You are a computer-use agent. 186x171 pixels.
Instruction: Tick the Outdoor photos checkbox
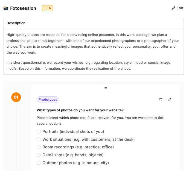click(x=39, y=163)
